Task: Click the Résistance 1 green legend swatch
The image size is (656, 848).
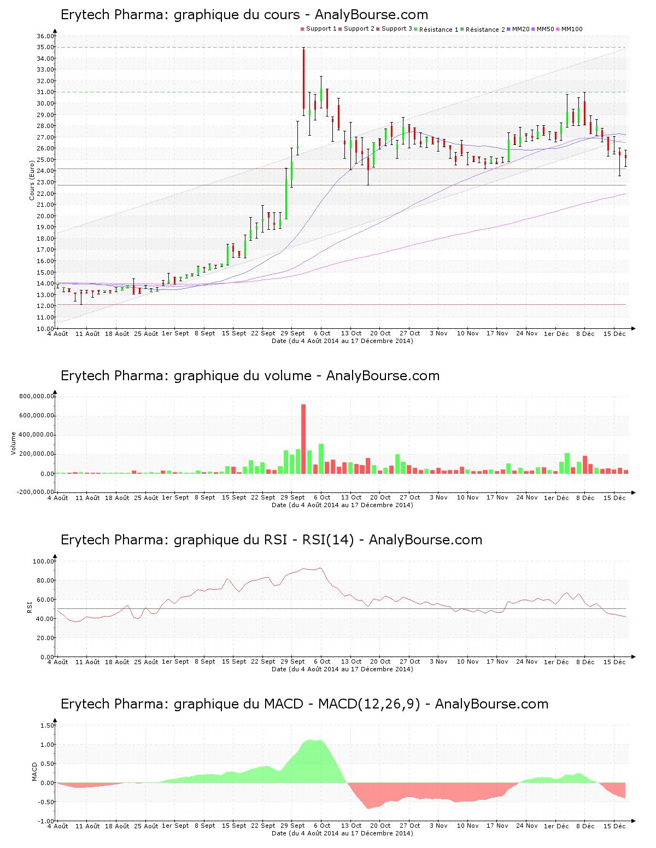Action: (416, 29)
